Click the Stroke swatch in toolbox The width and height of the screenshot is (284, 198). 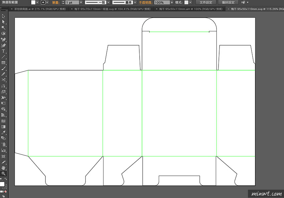click(5, 187)
